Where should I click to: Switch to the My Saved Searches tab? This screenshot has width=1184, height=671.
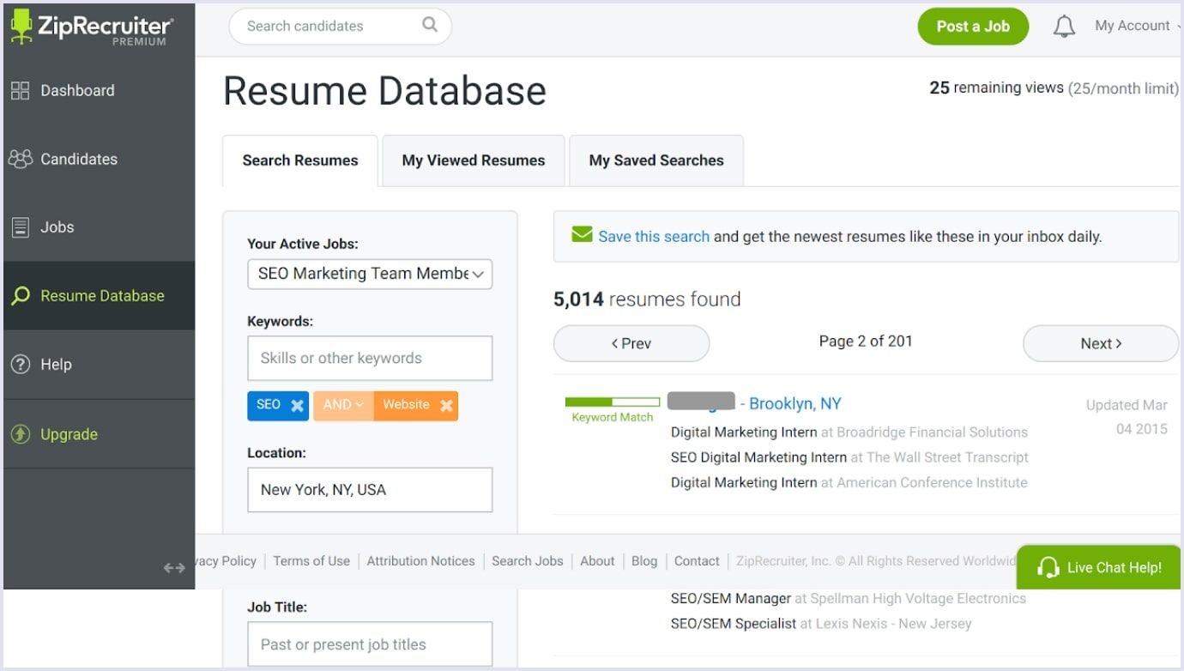[656, 160]
